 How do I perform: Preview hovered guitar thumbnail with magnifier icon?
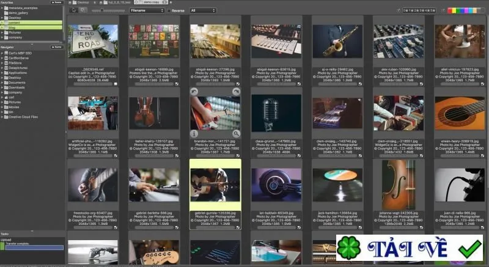coord(237,134)
